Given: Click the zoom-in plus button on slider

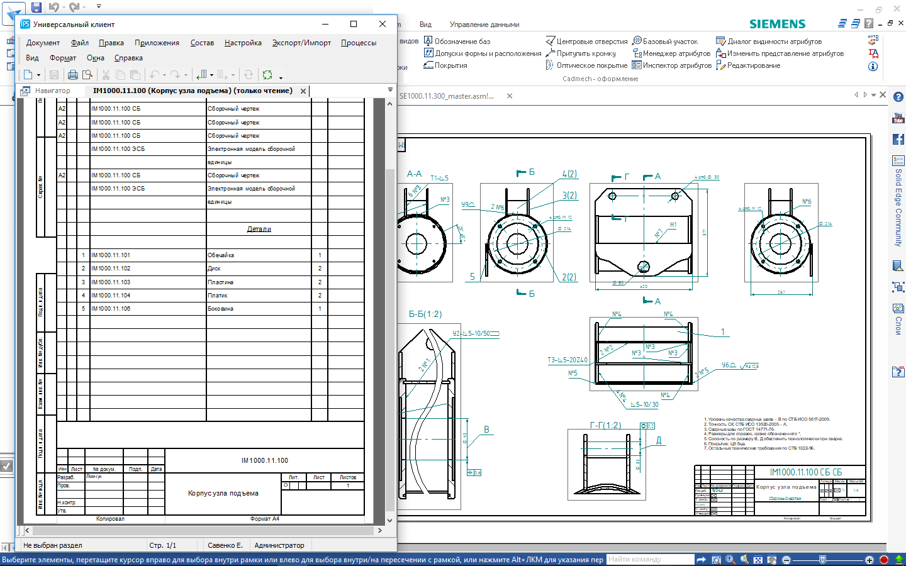Looking at the screenshot, I should tap(869, 560).
